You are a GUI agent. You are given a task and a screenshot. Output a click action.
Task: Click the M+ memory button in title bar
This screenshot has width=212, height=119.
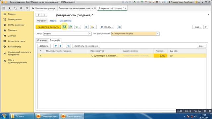pyautogui.click(x=154, y=2)
